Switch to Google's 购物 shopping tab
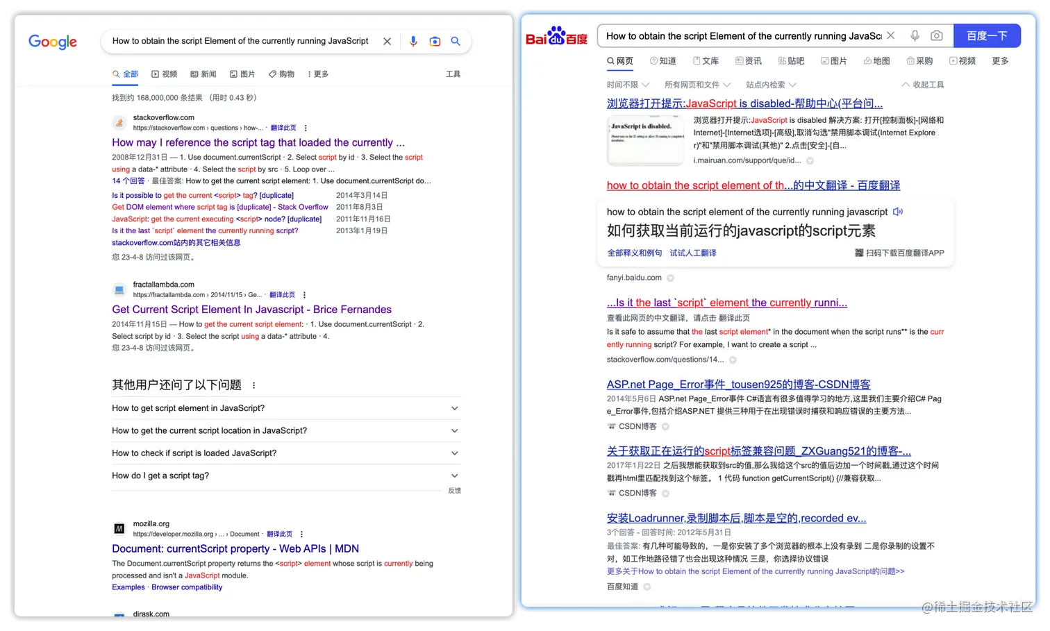Viewport: 1050px width, 631px height. tap(281, 74)
